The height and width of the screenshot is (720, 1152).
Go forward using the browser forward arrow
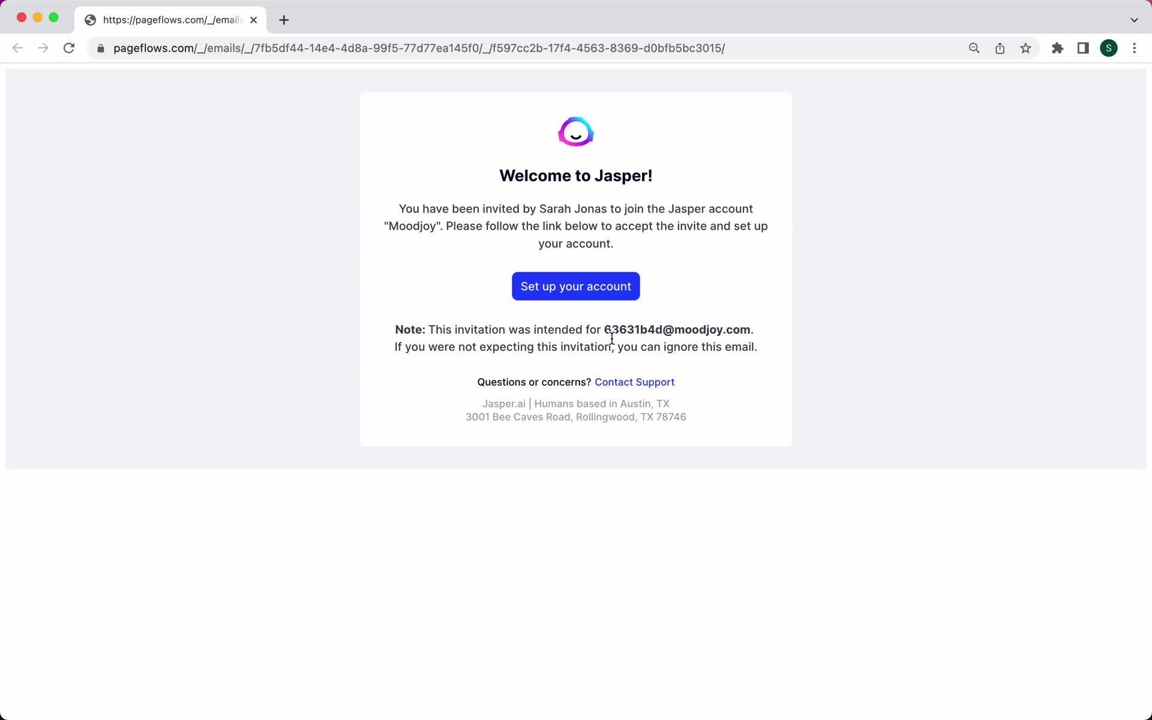click(43, 48)
